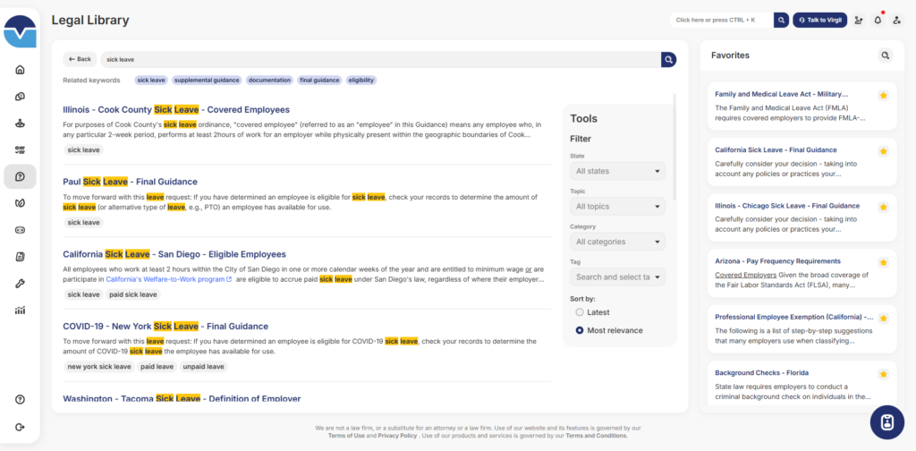Expand the State filter dropdown
The width and height of the screenshot is (916, 451).
tap(617, 171)
